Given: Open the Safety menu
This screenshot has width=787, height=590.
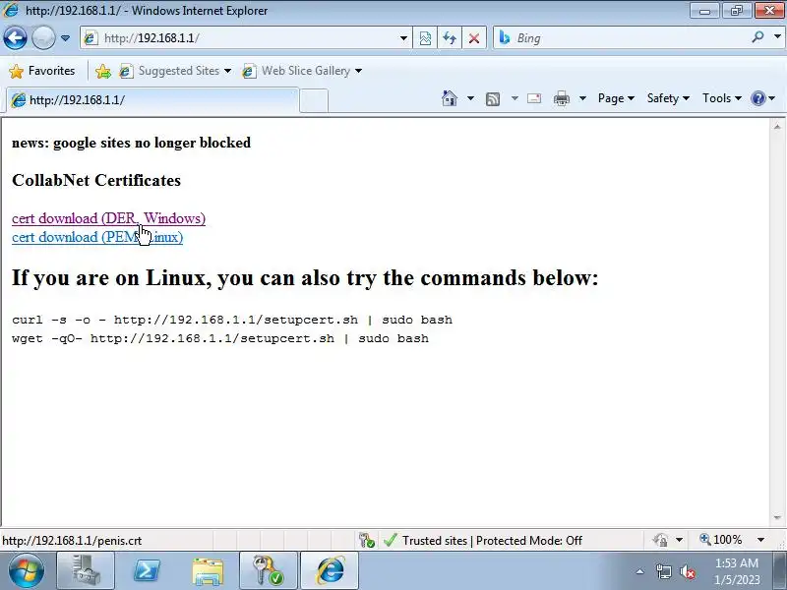Looking at the screenshot, I should [668, 98].
